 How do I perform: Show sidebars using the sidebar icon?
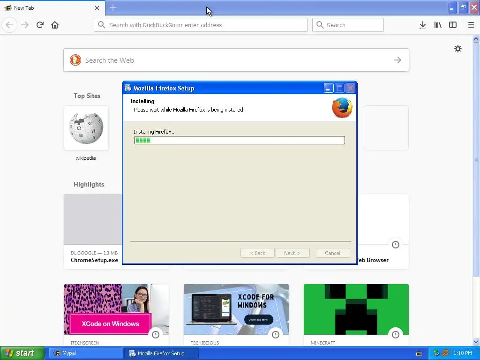click(453, 25)
